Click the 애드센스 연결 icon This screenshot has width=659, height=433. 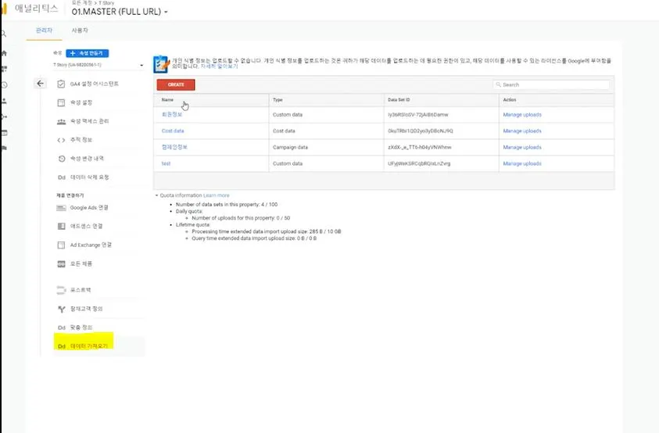(61, 226)
